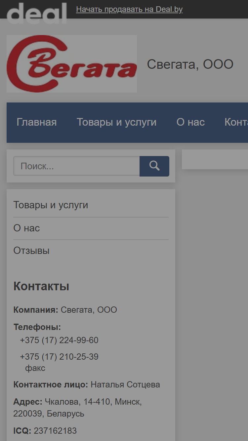This screenshot has height=441, width=248.
Task: Click ICQ number 237162183
Action: 55,431
